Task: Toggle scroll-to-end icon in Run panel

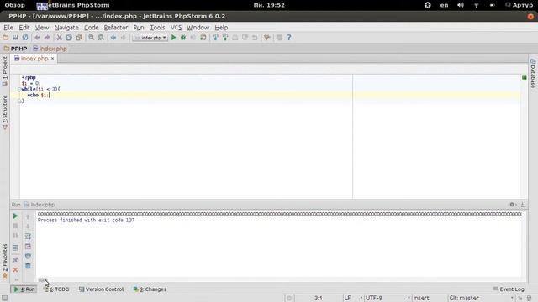Action: 28,246
